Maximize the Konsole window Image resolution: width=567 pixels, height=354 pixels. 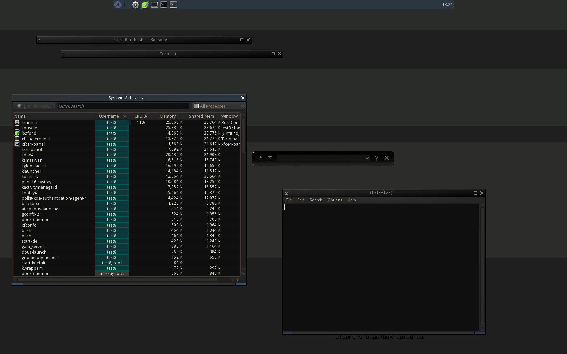(x=242, y=40)
